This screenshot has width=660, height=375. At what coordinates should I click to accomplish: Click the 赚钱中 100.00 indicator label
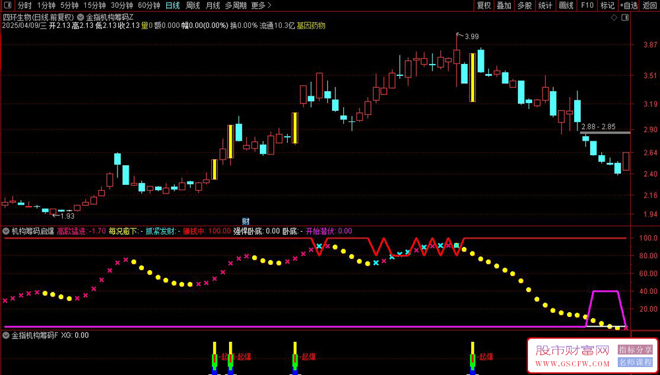pyautogui.click(x=207, y=231)
